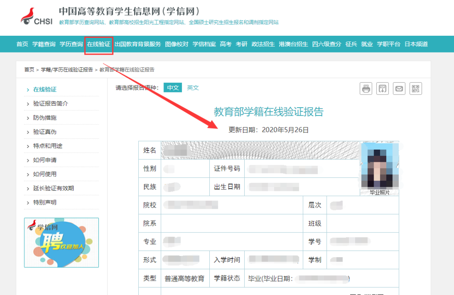Click 学籍/学历在线验证报告 breadcrumb link

67,70
